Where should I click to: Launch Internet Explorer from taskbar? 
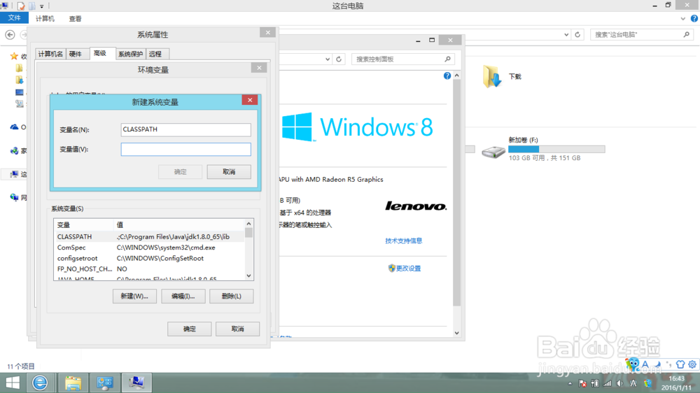pyautogui.click(x=40, y=383)
